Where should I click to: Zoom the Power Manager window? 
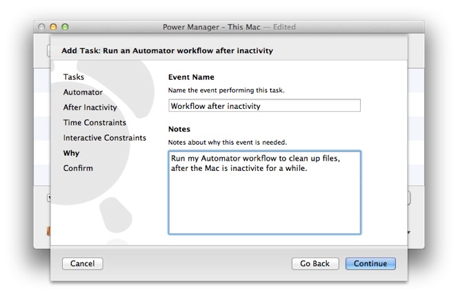pos(65,27)
